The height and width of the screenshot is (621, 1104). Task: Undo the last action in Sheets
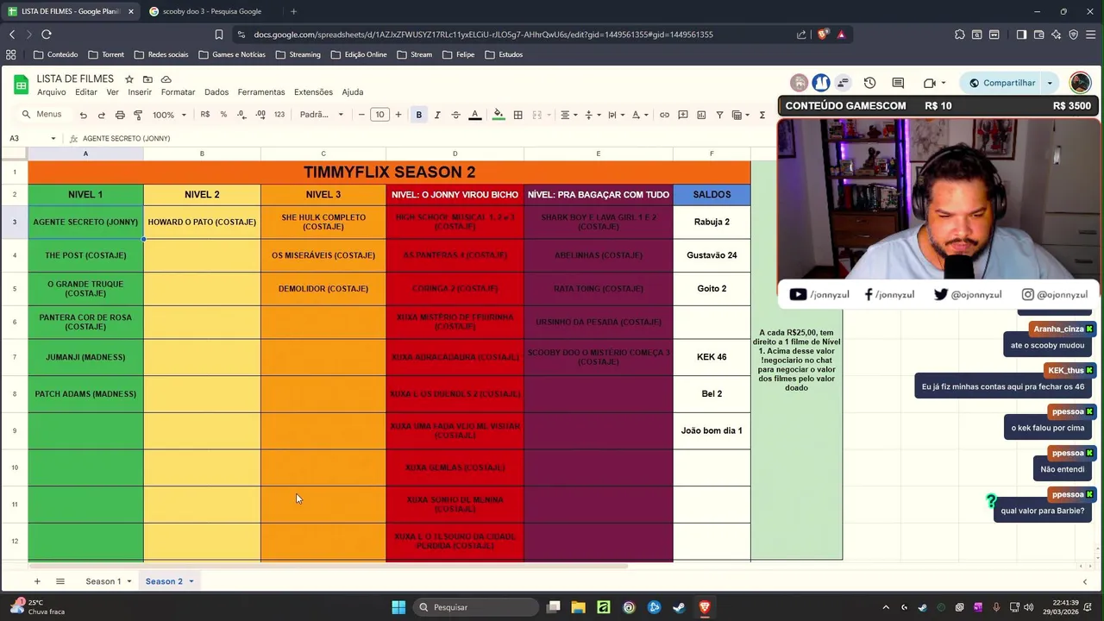83,115
